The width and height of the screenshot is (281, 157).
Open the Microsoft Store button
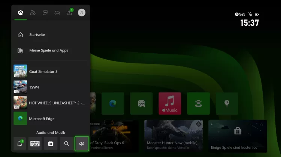51,144
